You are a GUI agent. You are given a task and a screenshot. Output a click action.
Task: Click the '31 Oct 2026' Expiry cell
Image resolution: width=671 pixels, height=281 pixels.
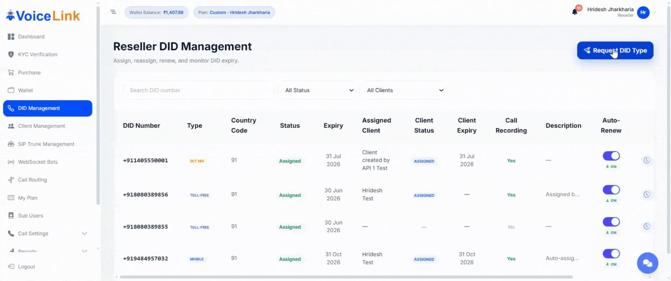pos(334,258)
